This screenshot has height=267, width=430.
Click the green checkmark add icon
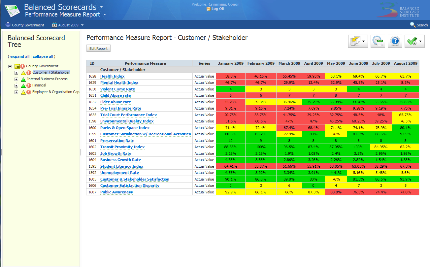point(412,41)
